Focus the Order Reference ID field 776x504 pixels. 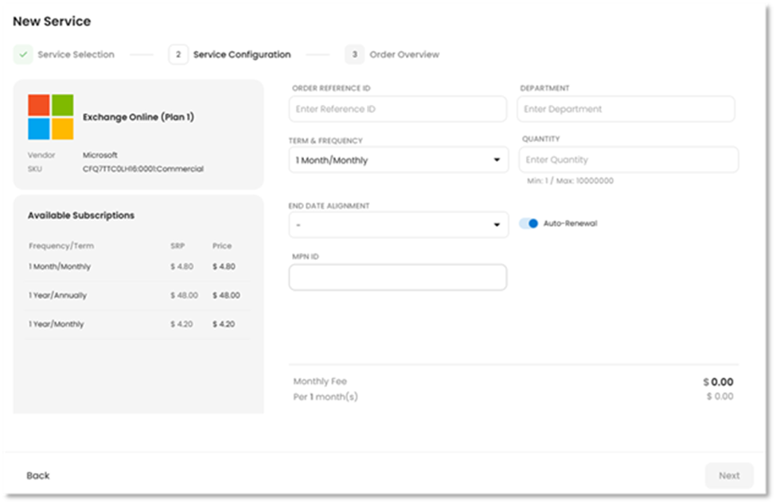coord(397,109)
